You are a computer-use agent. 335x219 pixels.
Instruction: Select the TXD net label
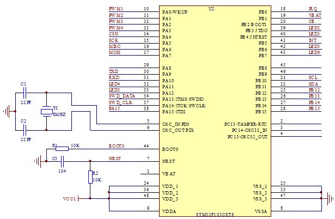[x=114, y=71]
